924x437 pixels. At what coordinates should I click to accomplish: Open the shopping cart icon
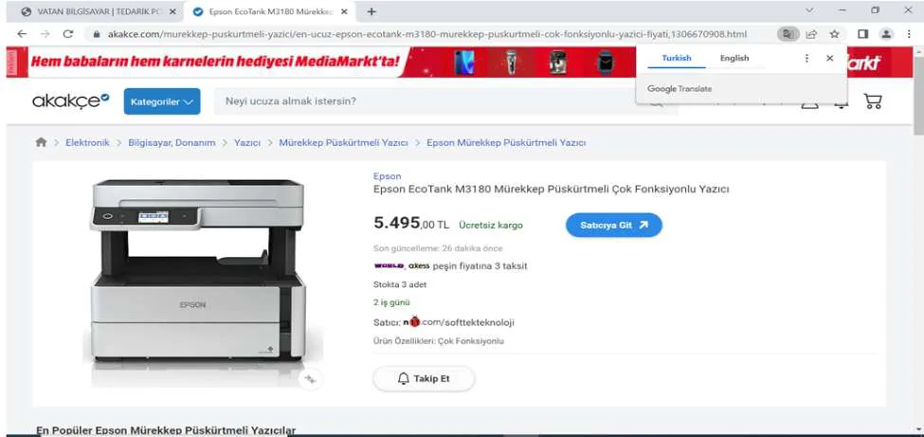873,100
